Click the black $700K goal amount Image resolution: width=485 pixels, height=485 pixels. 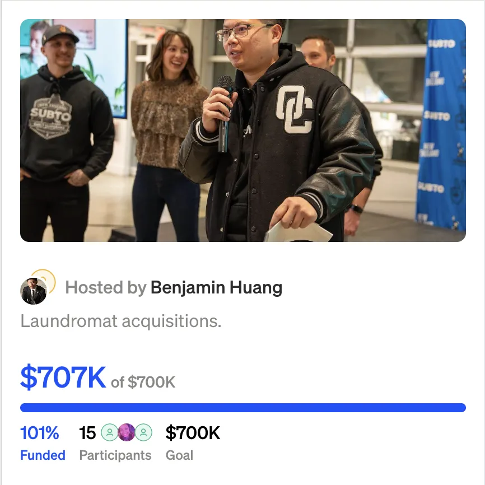point(193,432)
